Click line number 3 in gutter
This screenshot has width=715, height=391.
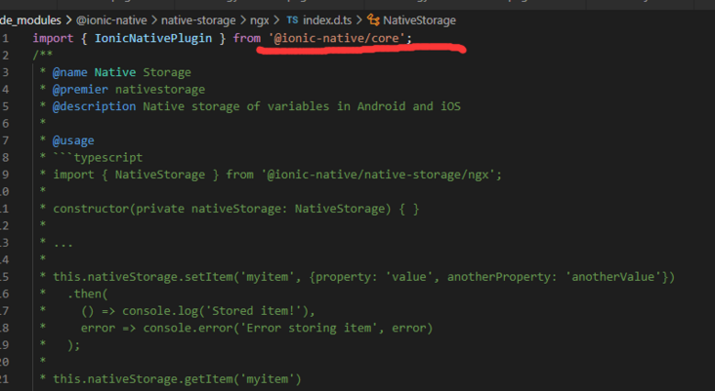(5, 72)
